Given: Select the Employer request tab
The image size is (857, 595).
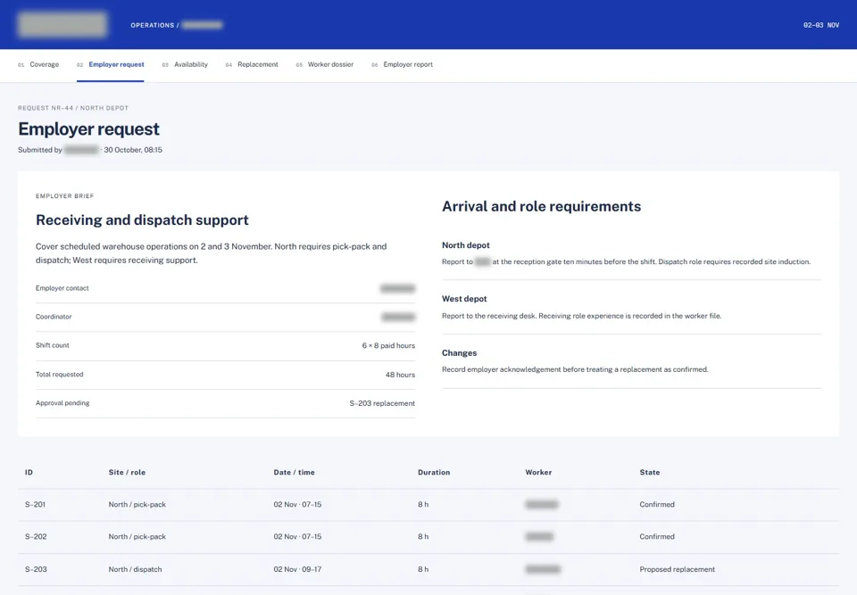Looking at the screenshot, I should [111, 64].
